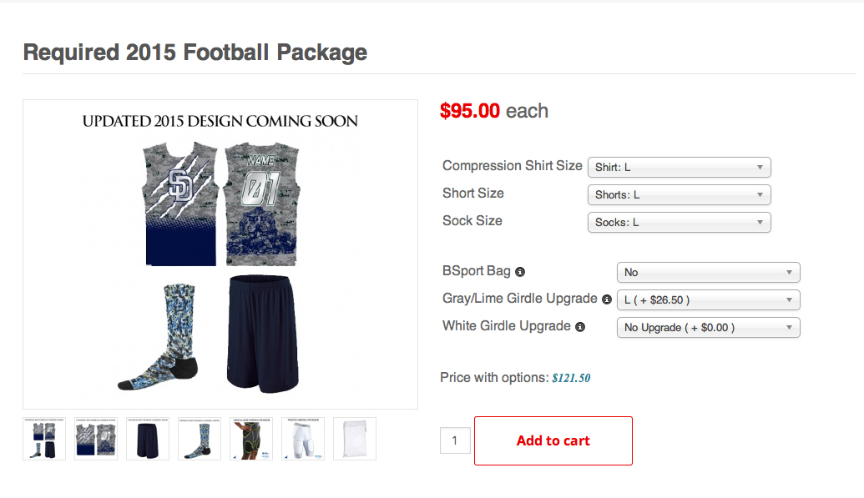Screen dimensions: 864x498
Task: Click the BSport Bag info icon
Action: (x=520, y=272)
